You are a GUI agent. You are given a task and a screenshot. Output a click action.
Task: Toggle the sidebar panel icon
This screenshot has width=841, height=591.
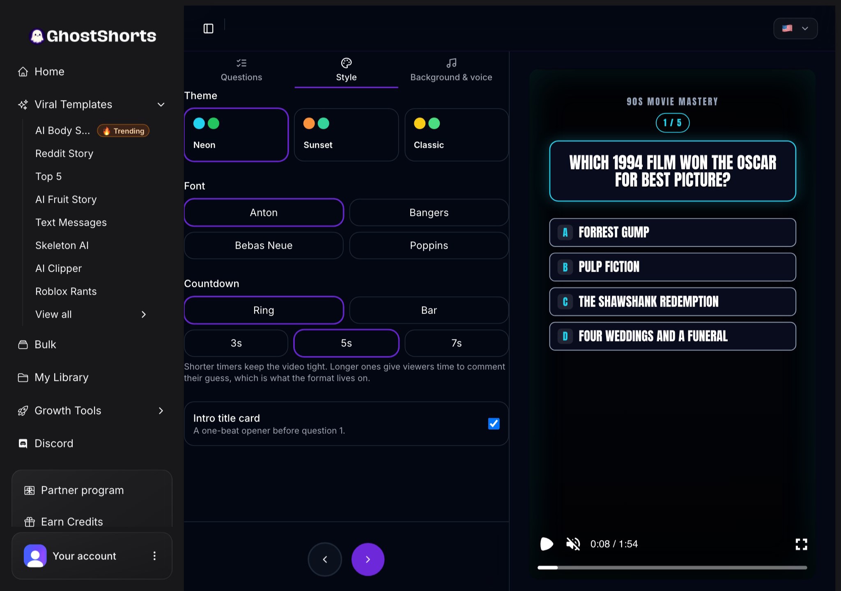click(208, 28)
